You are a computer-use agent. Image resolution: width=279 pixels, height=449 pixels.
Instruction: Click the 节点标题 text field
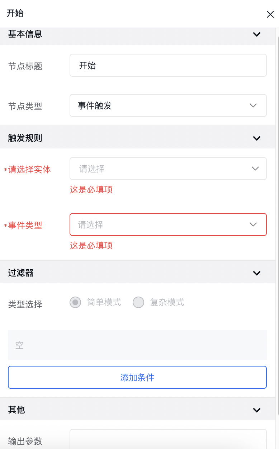pyautogui.click(x=168, y=65)
